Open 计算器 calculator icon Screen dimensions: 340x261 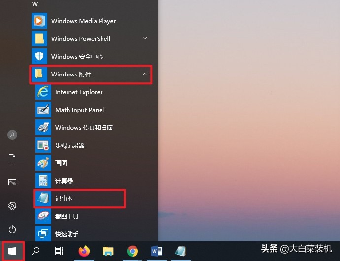tap(43, 181)
